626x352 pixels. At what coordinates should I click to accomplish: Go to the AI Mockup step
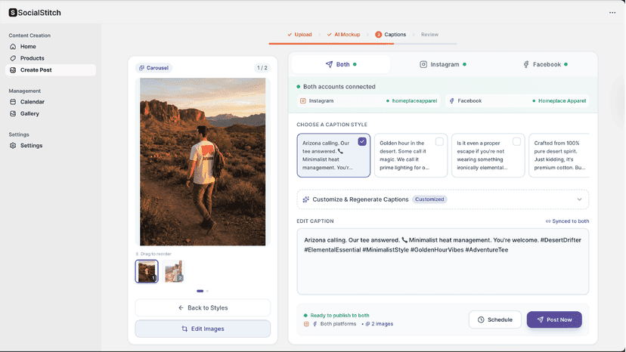(x=343, y=34)
